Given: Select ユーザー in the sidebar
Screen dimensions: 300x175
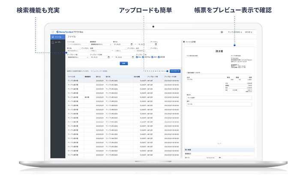Looking at the screenshot, I should click(58, 42).
